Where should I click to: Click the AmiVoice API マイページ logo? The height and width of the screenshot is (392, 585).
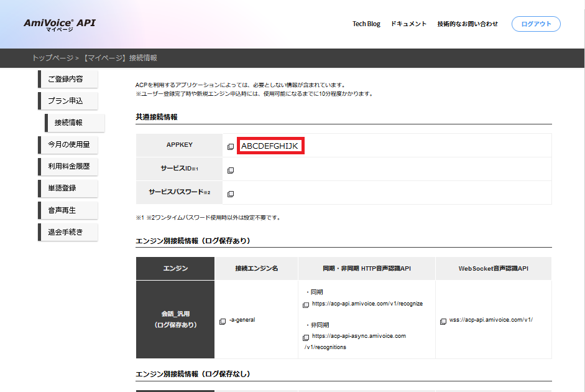point(60,25)
